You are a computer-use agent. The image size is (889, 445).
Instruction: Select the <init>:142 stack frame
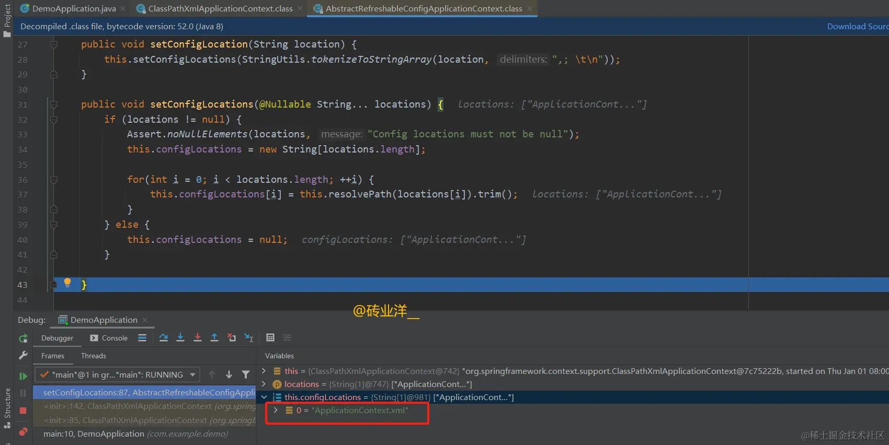(144, 406)
